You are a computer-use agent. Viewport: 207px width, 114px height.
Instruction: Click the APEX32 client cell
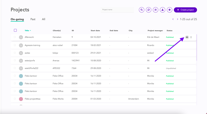[x=56, y=68]
